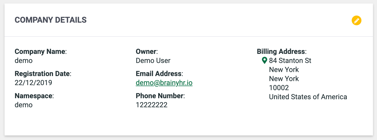Click the owner name Demo User
This screenshot has height=140, width=377.
[x=153, y=61]
